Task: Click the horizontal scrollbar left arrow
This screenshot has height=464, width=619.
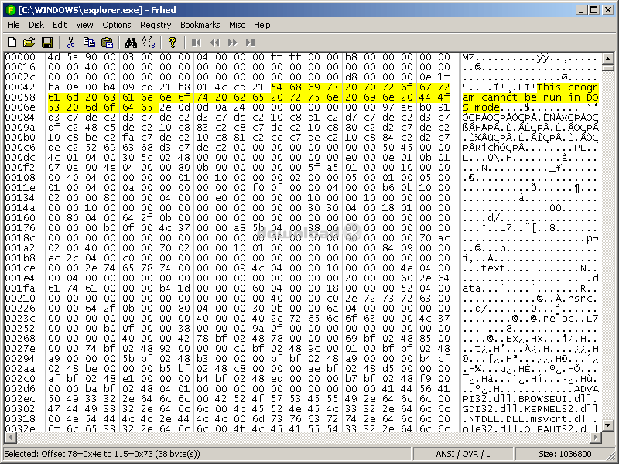Action: 10,437
